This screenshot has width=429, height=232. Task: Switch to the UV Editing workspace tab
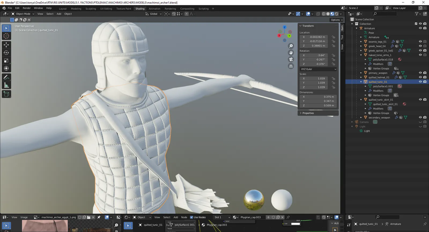pos(106,9)
